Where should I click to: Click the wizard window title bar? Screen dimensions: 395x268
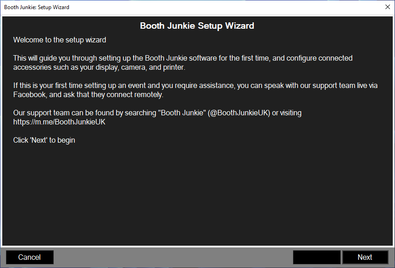(182, 7)
